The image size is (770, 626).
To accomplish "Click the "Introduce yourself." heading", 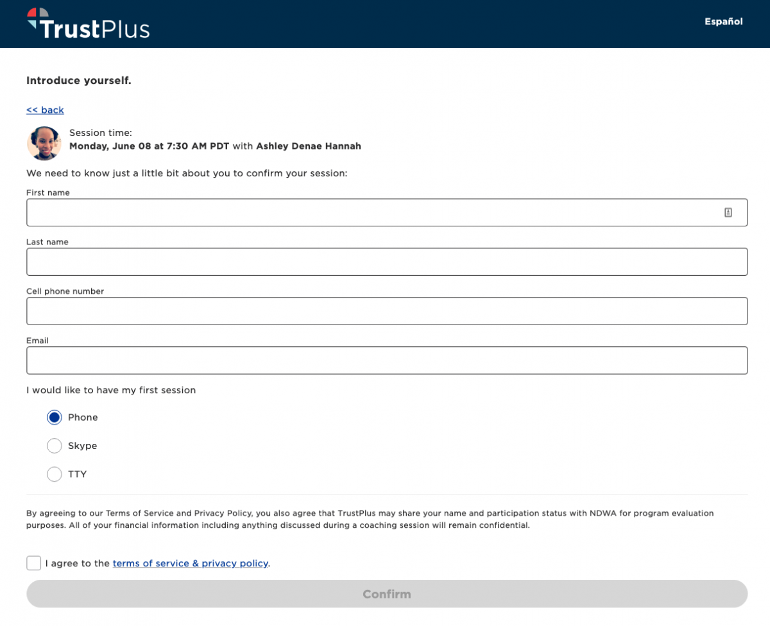I will click(78, 80).
